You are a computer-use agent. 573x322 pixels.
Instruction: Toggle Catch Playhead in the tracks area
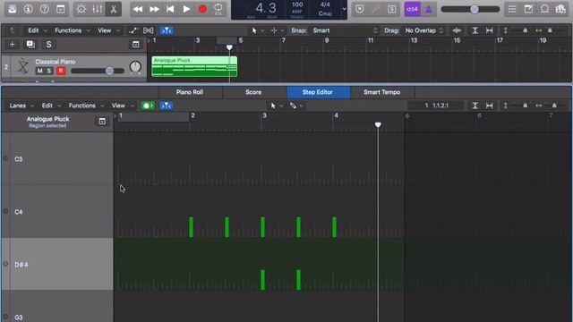[167, 30]
